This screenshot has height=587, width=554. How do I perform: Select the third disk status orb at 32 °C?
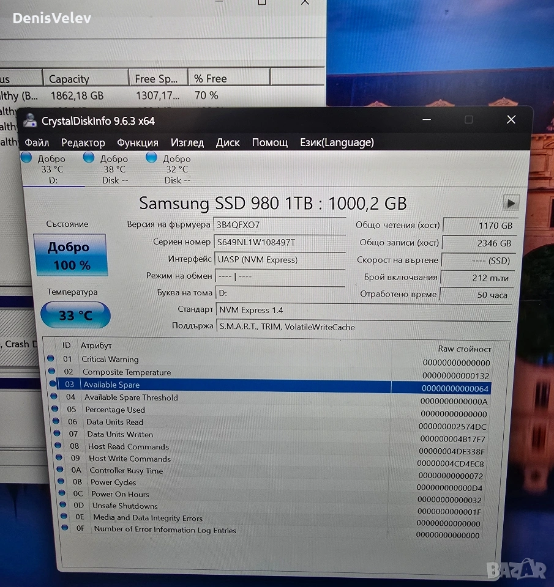pyautogui.click(x=151, y=158)
